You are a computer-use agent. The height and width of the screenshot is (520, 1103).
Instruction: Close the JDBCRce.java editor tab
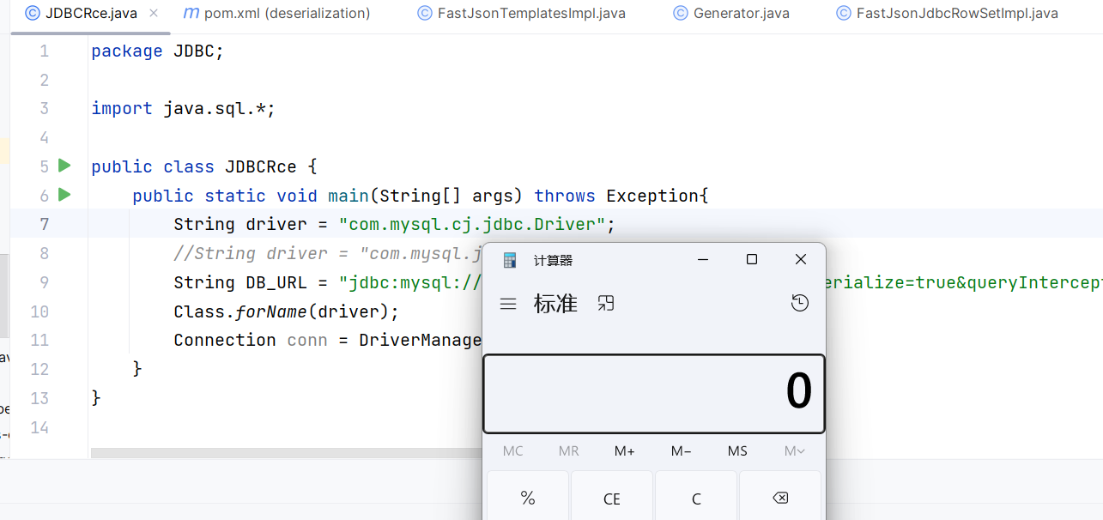point(154,14)
